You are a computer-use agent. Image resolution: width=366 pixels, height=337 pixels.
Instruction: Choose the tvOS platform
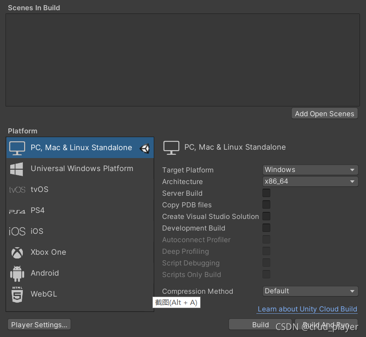[x=80, y=189]
